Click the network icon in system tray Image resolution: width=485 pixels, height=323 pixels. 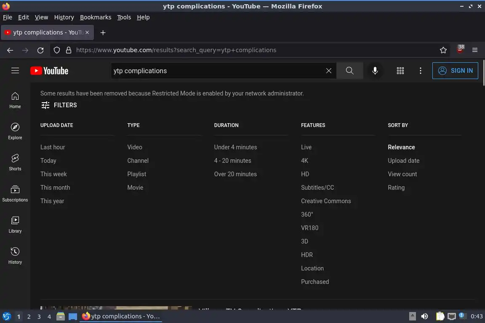click(452, 316)
